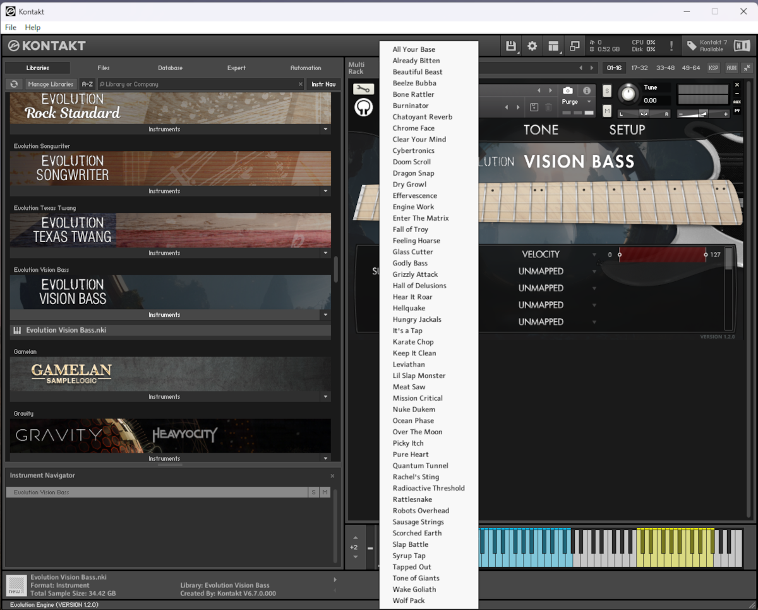Open Kontakt options with the gear icon
758x610 pixels.
(532, 46)
